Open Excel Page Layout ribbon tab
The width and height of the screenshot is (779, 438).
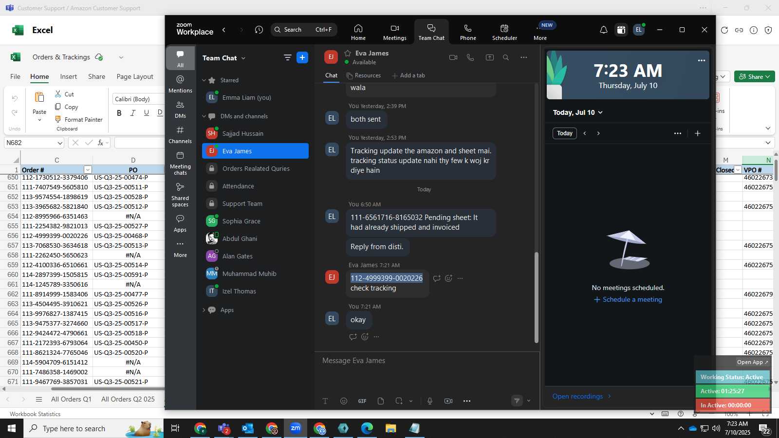pyautogui.click(x=135, y=76)
